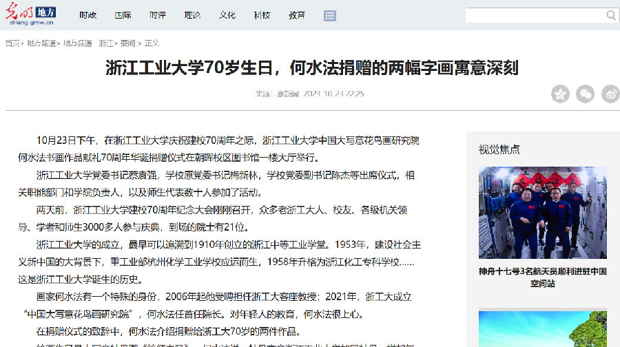Click inside the search input field
620x347 pixels.
534,15
